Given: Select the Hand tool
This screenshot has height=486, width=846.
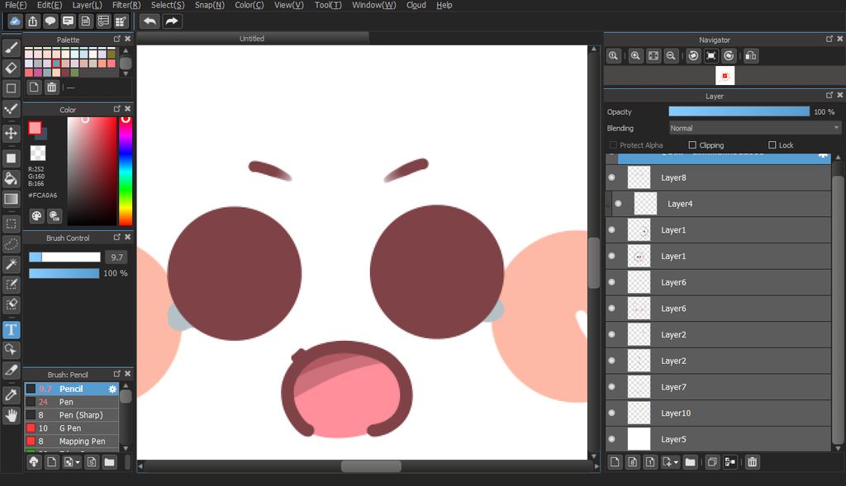Looking at the screenshot, I should 12,415.
